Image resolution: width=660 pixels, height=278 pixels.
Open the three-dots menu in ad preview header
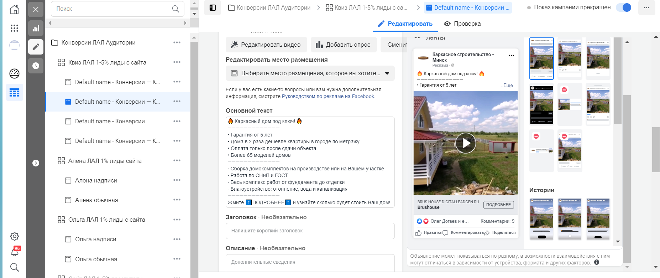[x=512, y=56]
